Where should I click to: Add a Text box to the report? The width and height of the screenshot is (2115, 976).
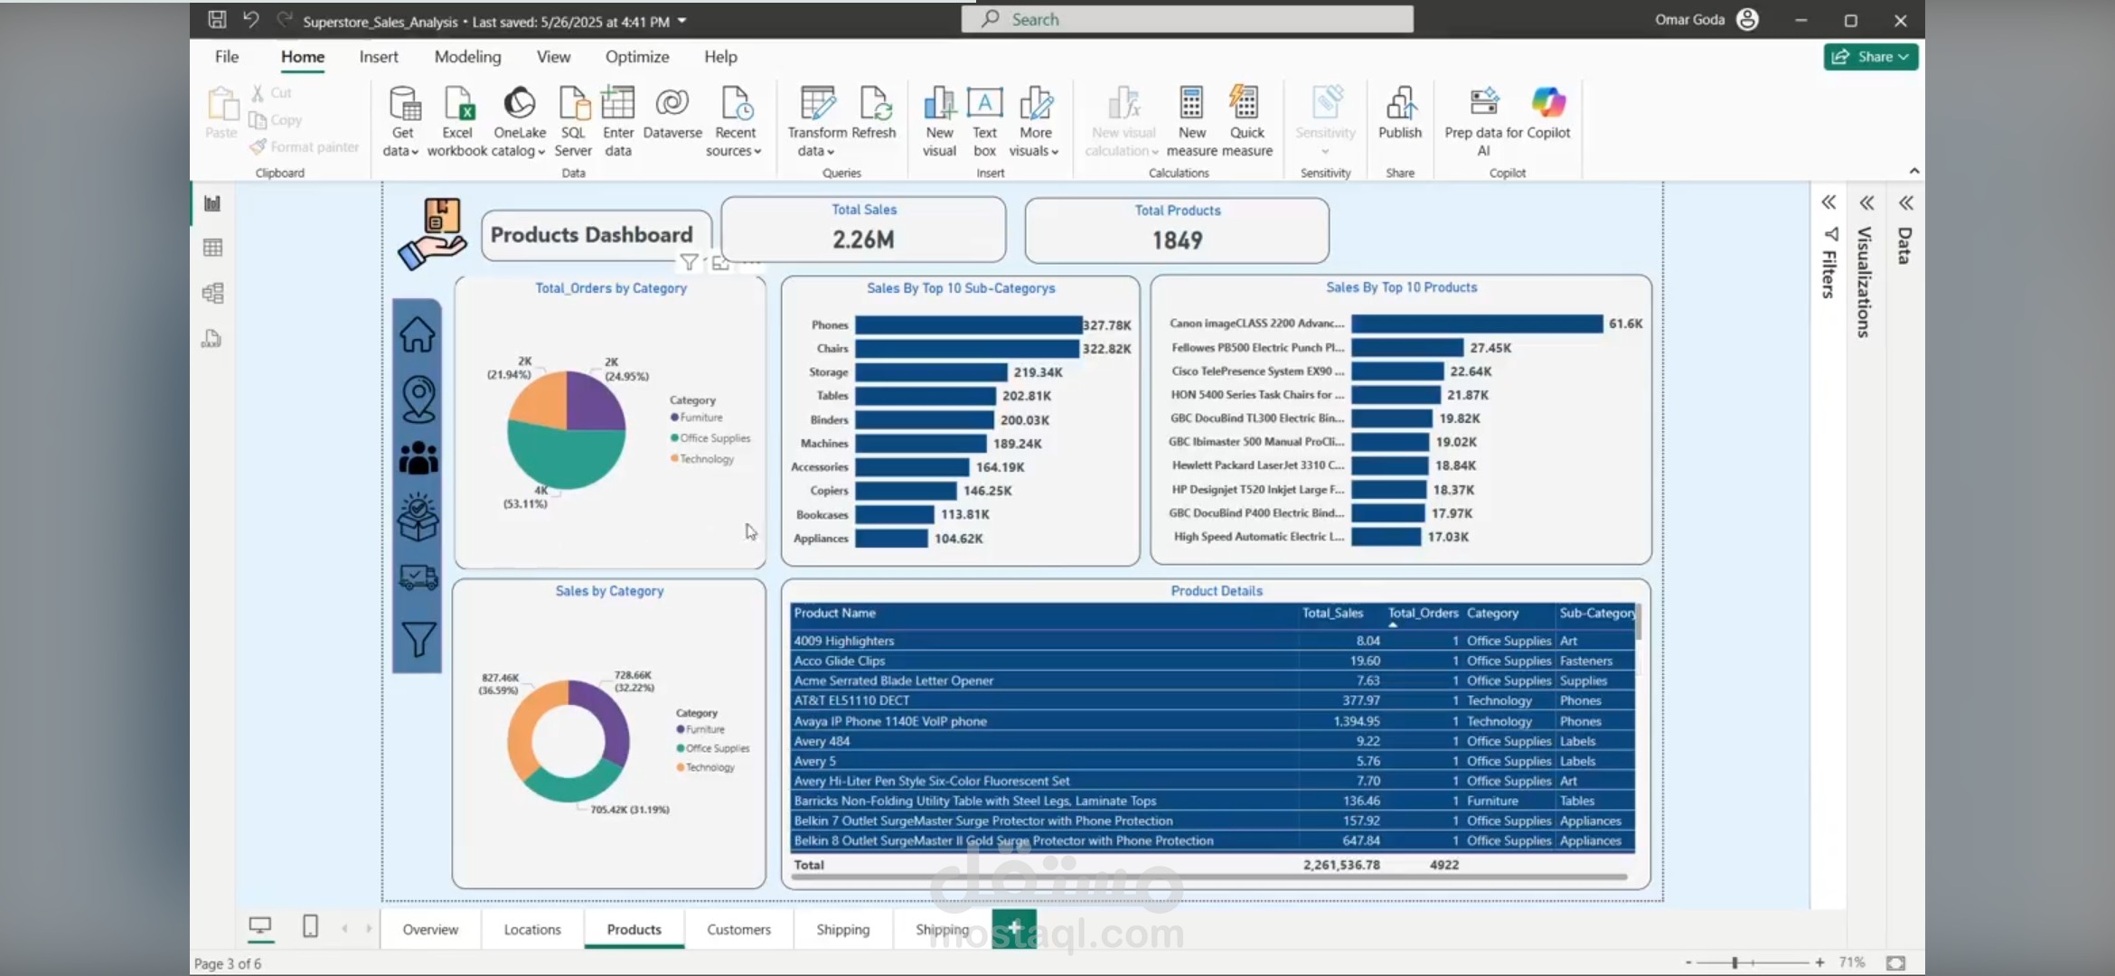[x=984, y=121]
